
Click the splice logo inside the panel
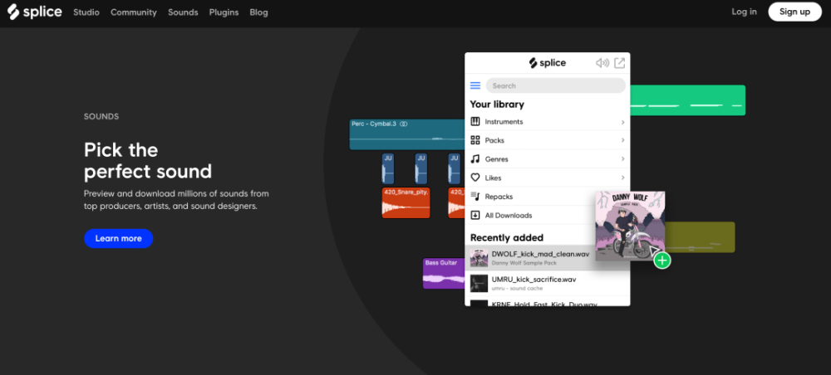[x=548, y=63]
